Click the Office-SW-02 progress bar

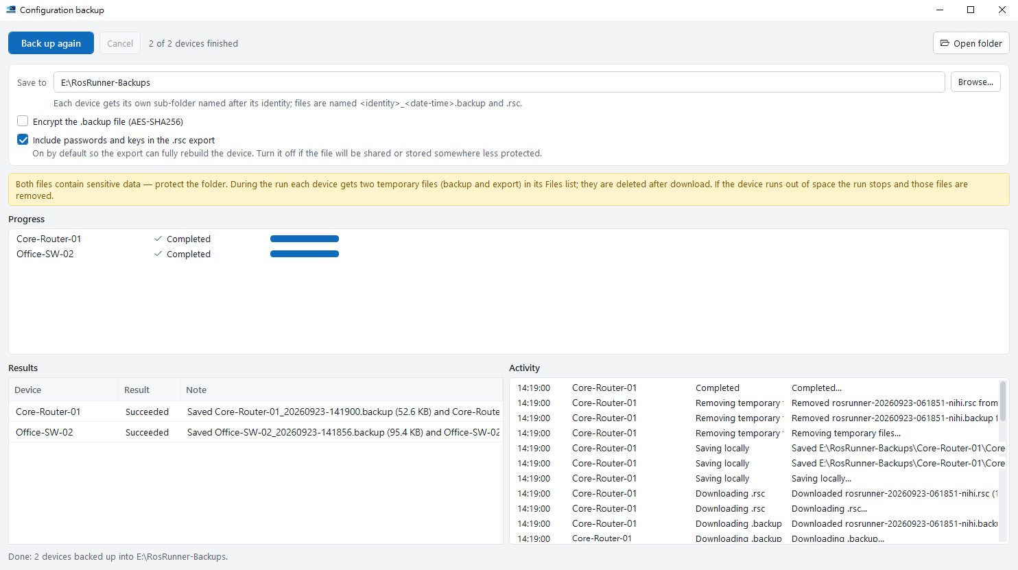(x=305, y=254)
